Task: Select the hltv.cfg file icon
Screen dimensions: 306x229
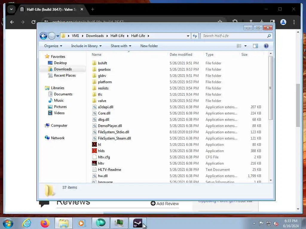Action: (94, 157)
